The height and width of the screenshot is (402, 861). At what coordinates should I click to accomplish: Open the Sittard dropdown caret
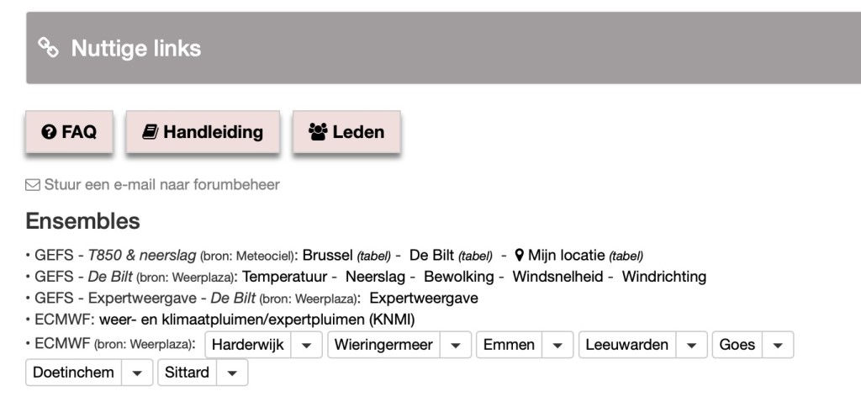click(x=232, y=373)
